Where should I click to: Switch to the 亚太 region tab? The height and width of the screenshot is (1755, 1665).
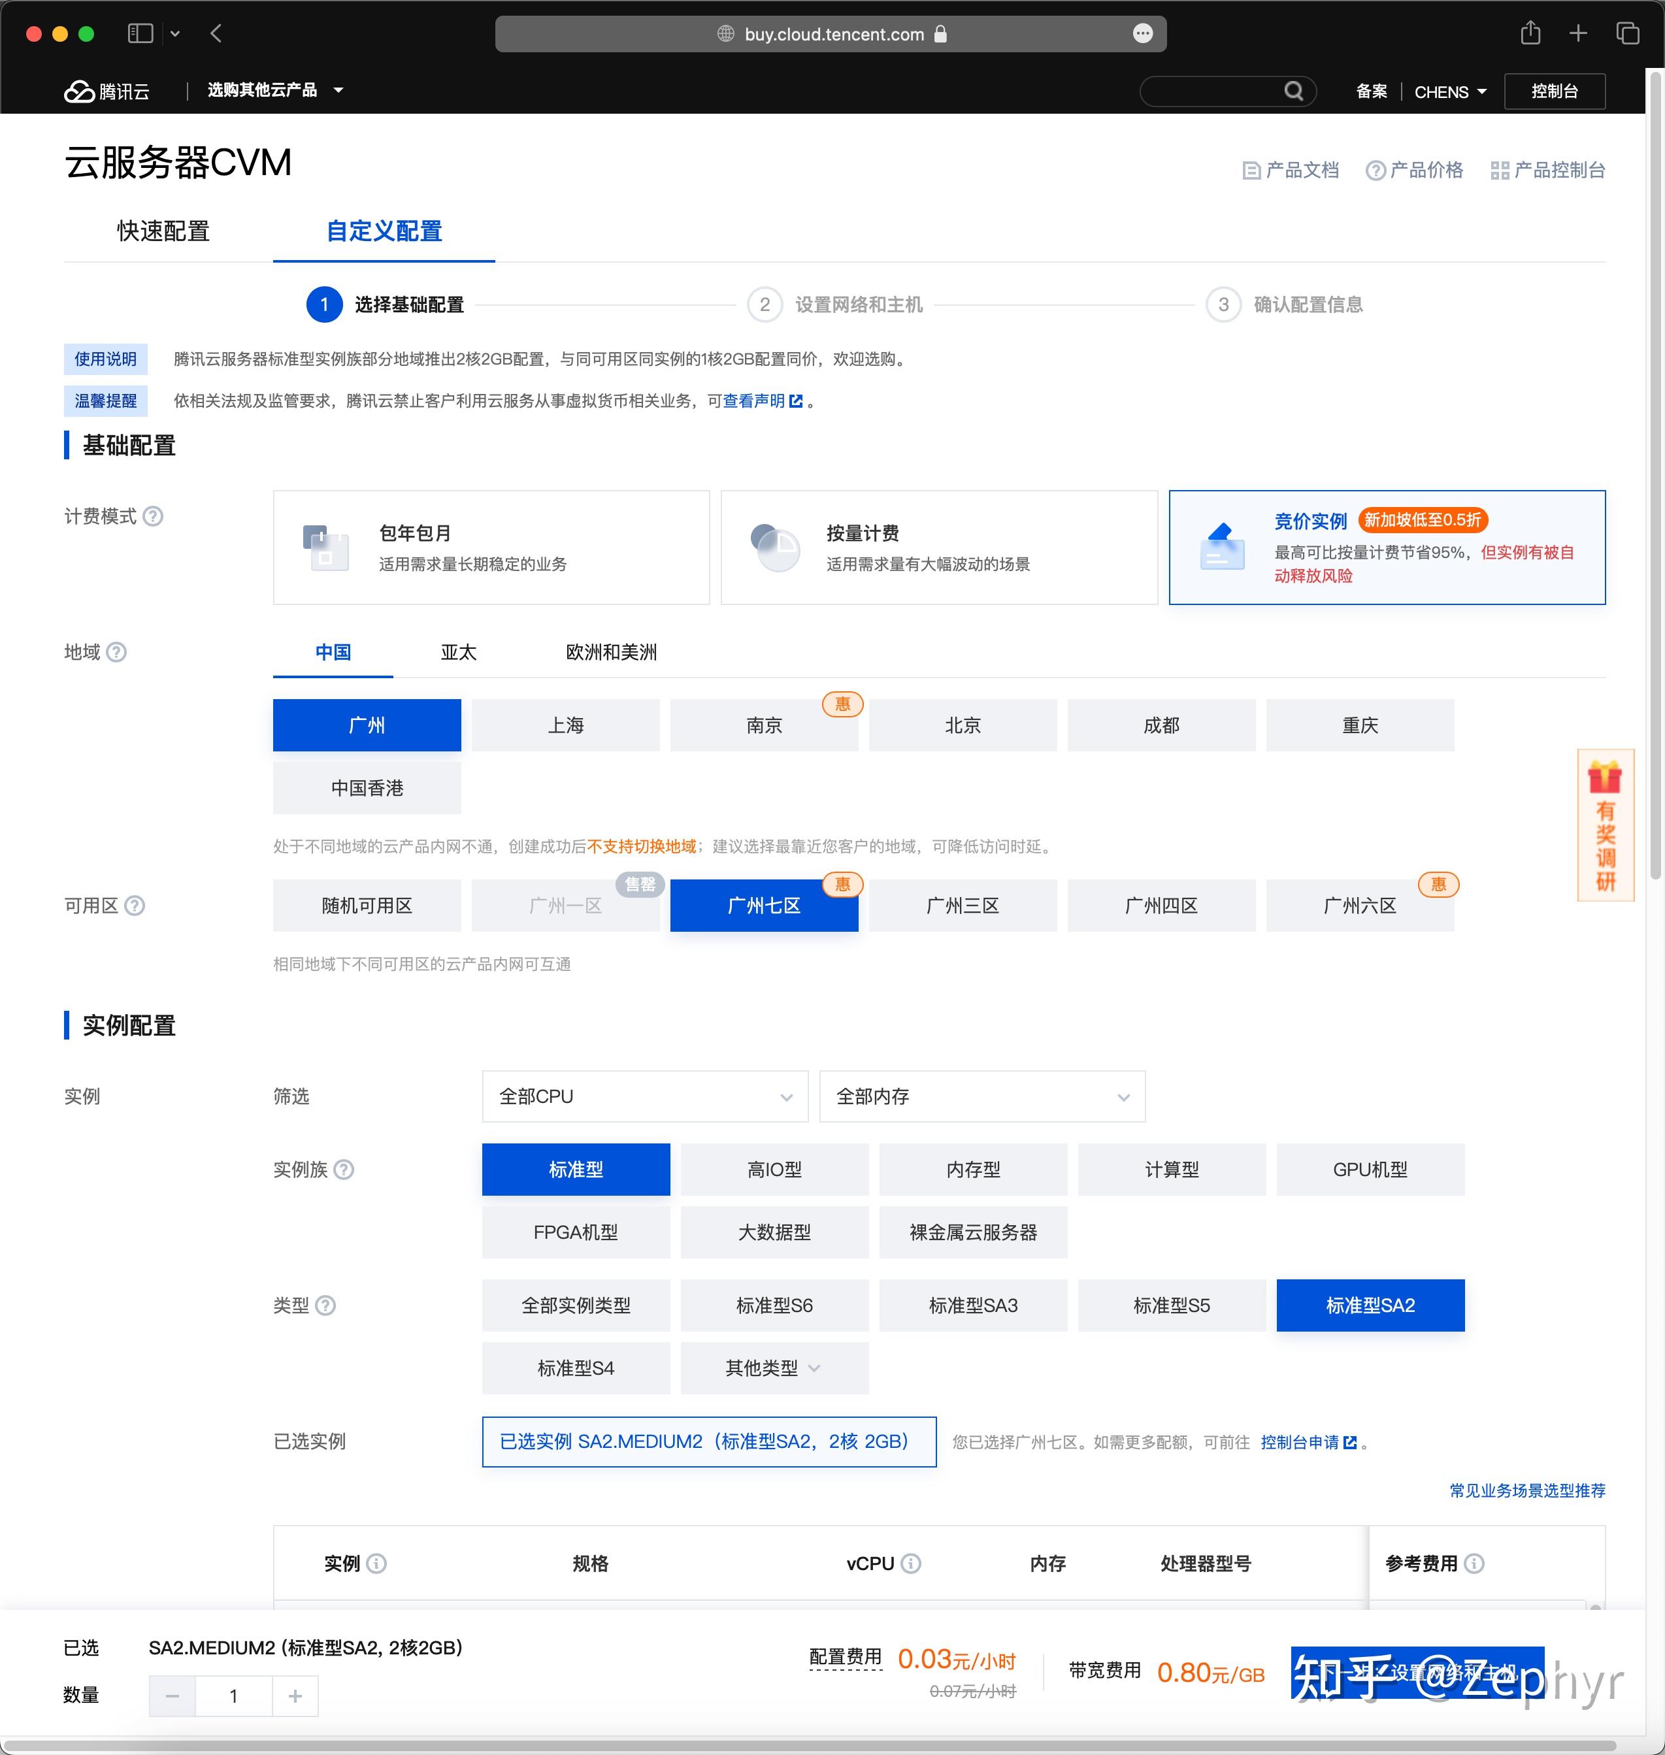coord(458,652)
